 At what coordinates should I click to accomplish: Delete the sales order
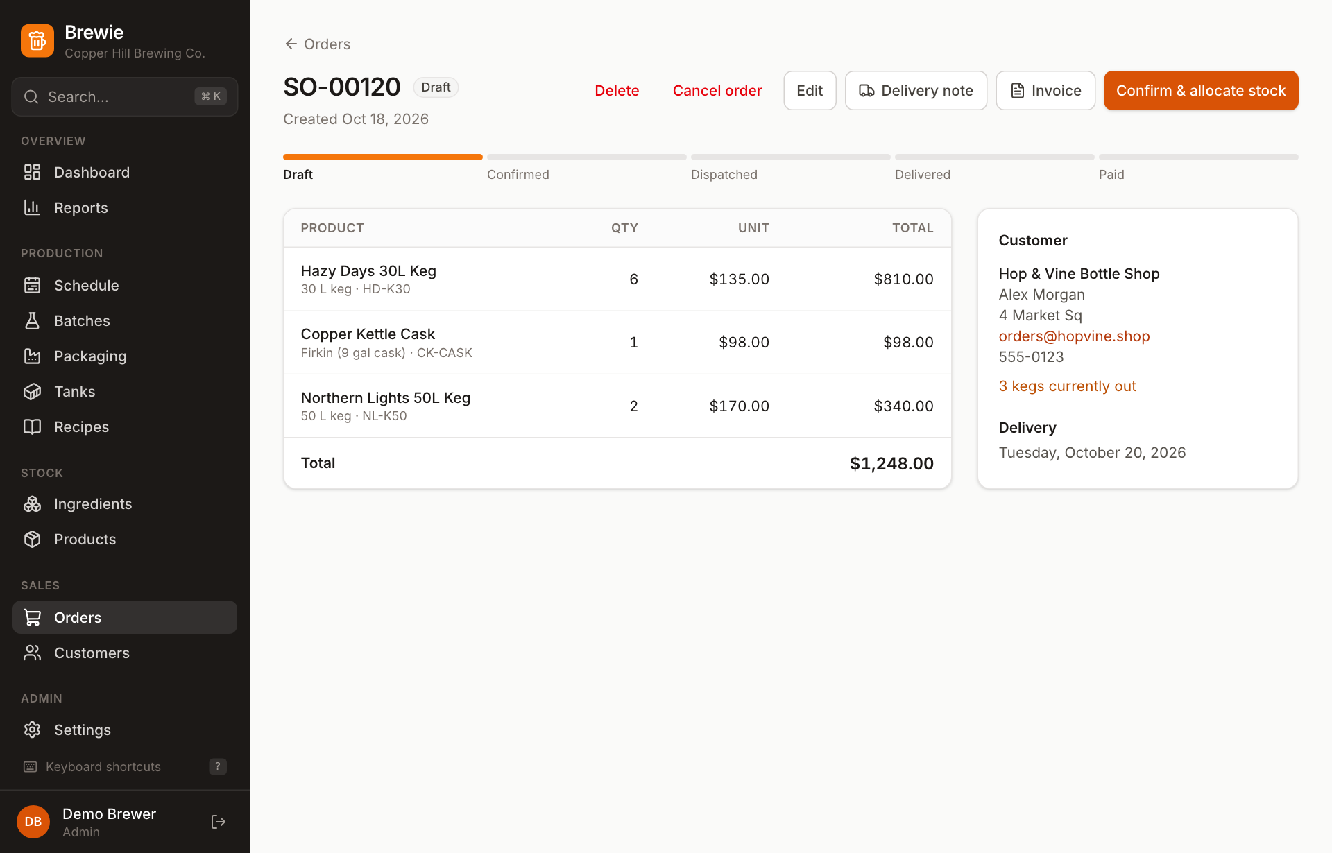pos(617,90)
